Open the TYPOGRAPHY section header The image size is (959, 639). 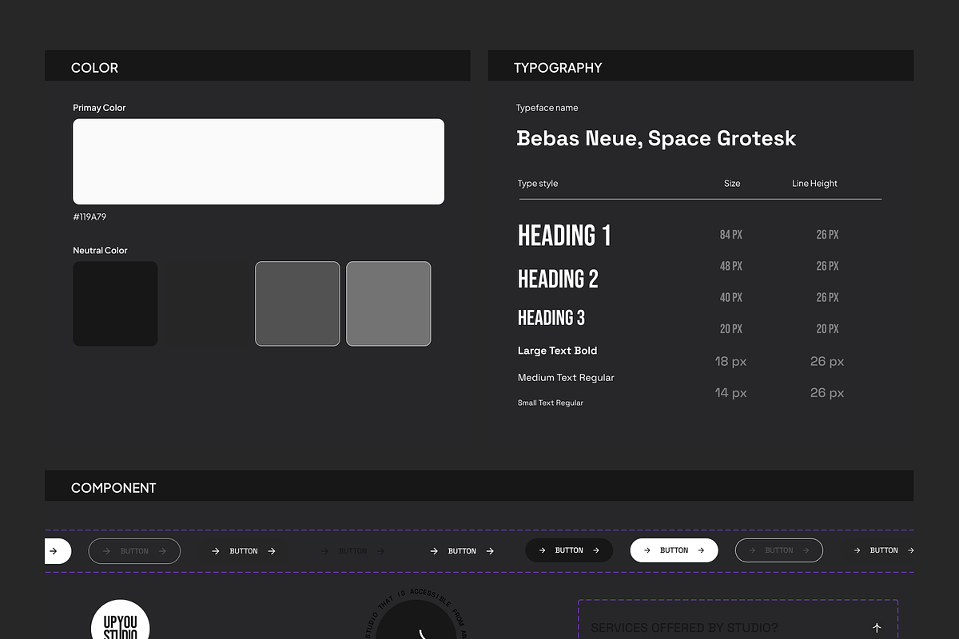[701, 65]
